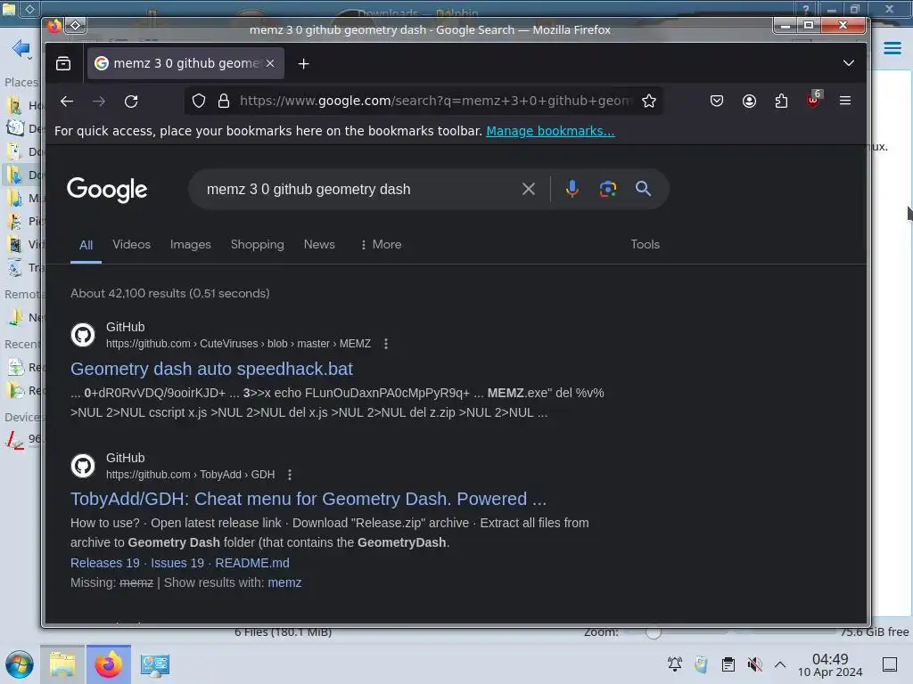This screenshot has width=913, height=684.
Task: Search by image with Google Lens
Action: [x=608, y=189]
